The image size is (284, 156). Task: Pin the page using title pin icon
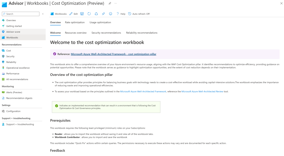click(x=110, y=3)
